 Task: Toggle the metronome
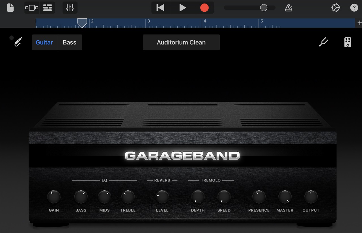coord(288,8)
